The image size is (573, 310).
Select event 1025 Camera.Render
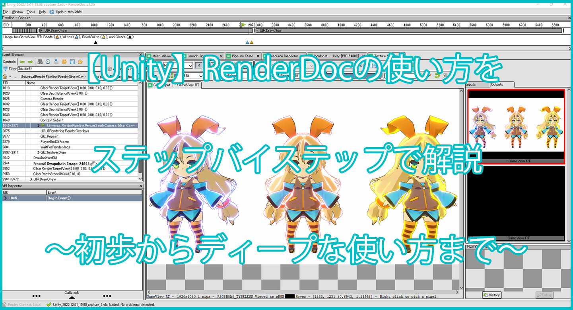coord(70,99)
